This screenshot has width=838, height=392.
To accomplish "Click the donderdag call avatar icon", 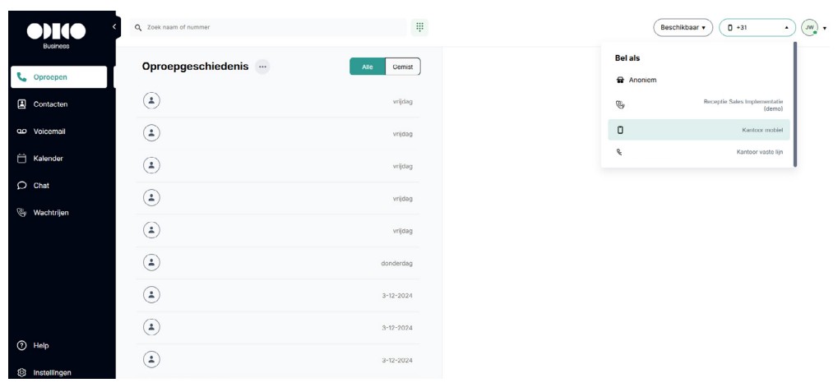I will pyautogui.click(x=152, y=263).
